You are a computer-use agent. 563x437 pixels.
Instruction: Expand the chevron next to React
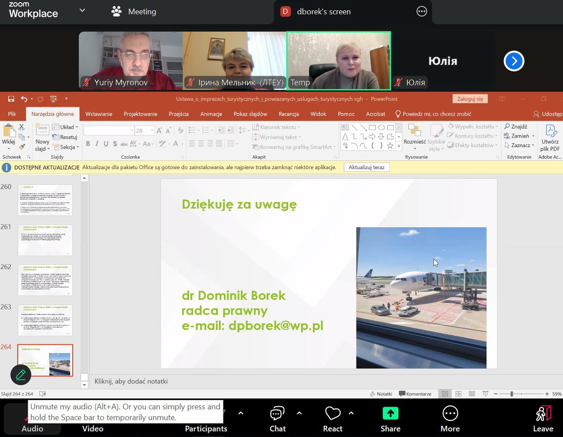[351, 413]
